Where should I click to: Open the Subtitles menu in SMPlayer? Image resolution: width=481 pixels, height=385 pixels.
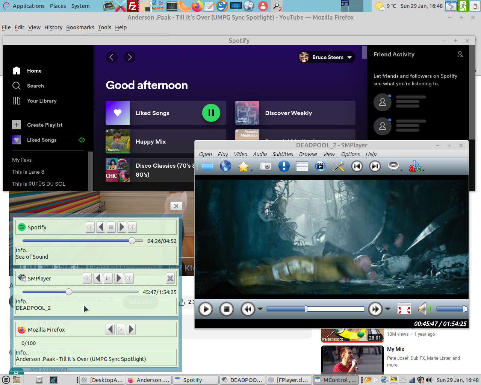283,154
